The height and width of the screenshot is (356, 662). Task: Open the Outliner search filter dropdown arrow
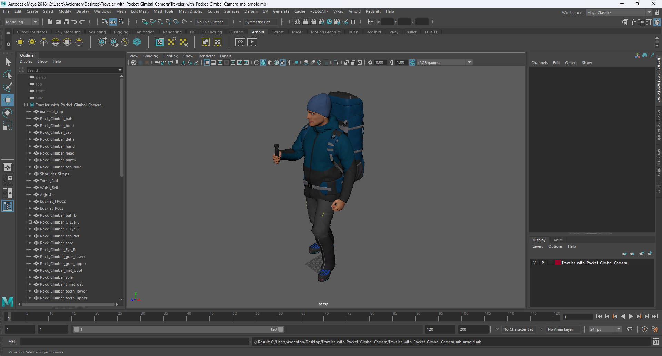120,70
